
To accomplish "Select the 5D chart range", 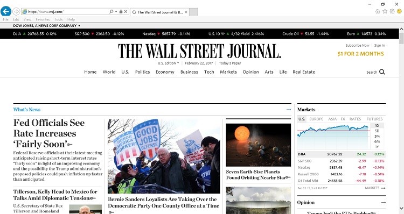I will pos(377,131).
